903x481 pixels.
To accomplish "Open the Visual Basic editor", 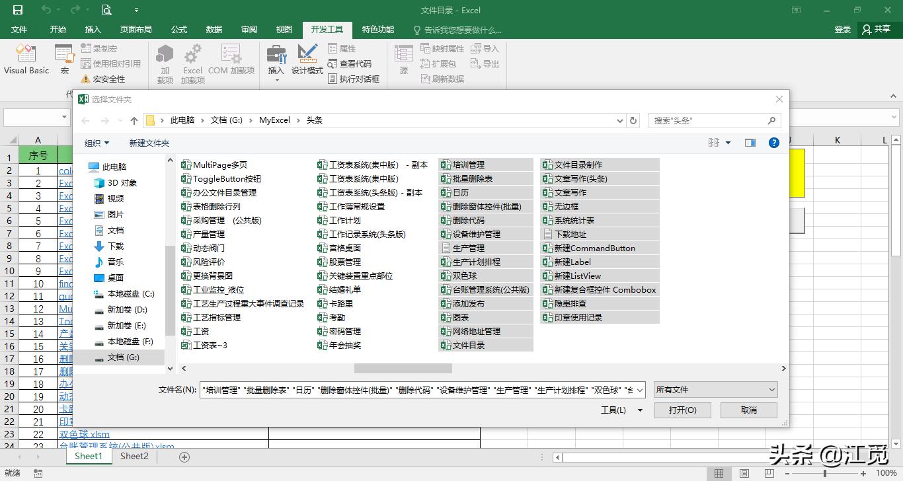I will coord(26,59).
